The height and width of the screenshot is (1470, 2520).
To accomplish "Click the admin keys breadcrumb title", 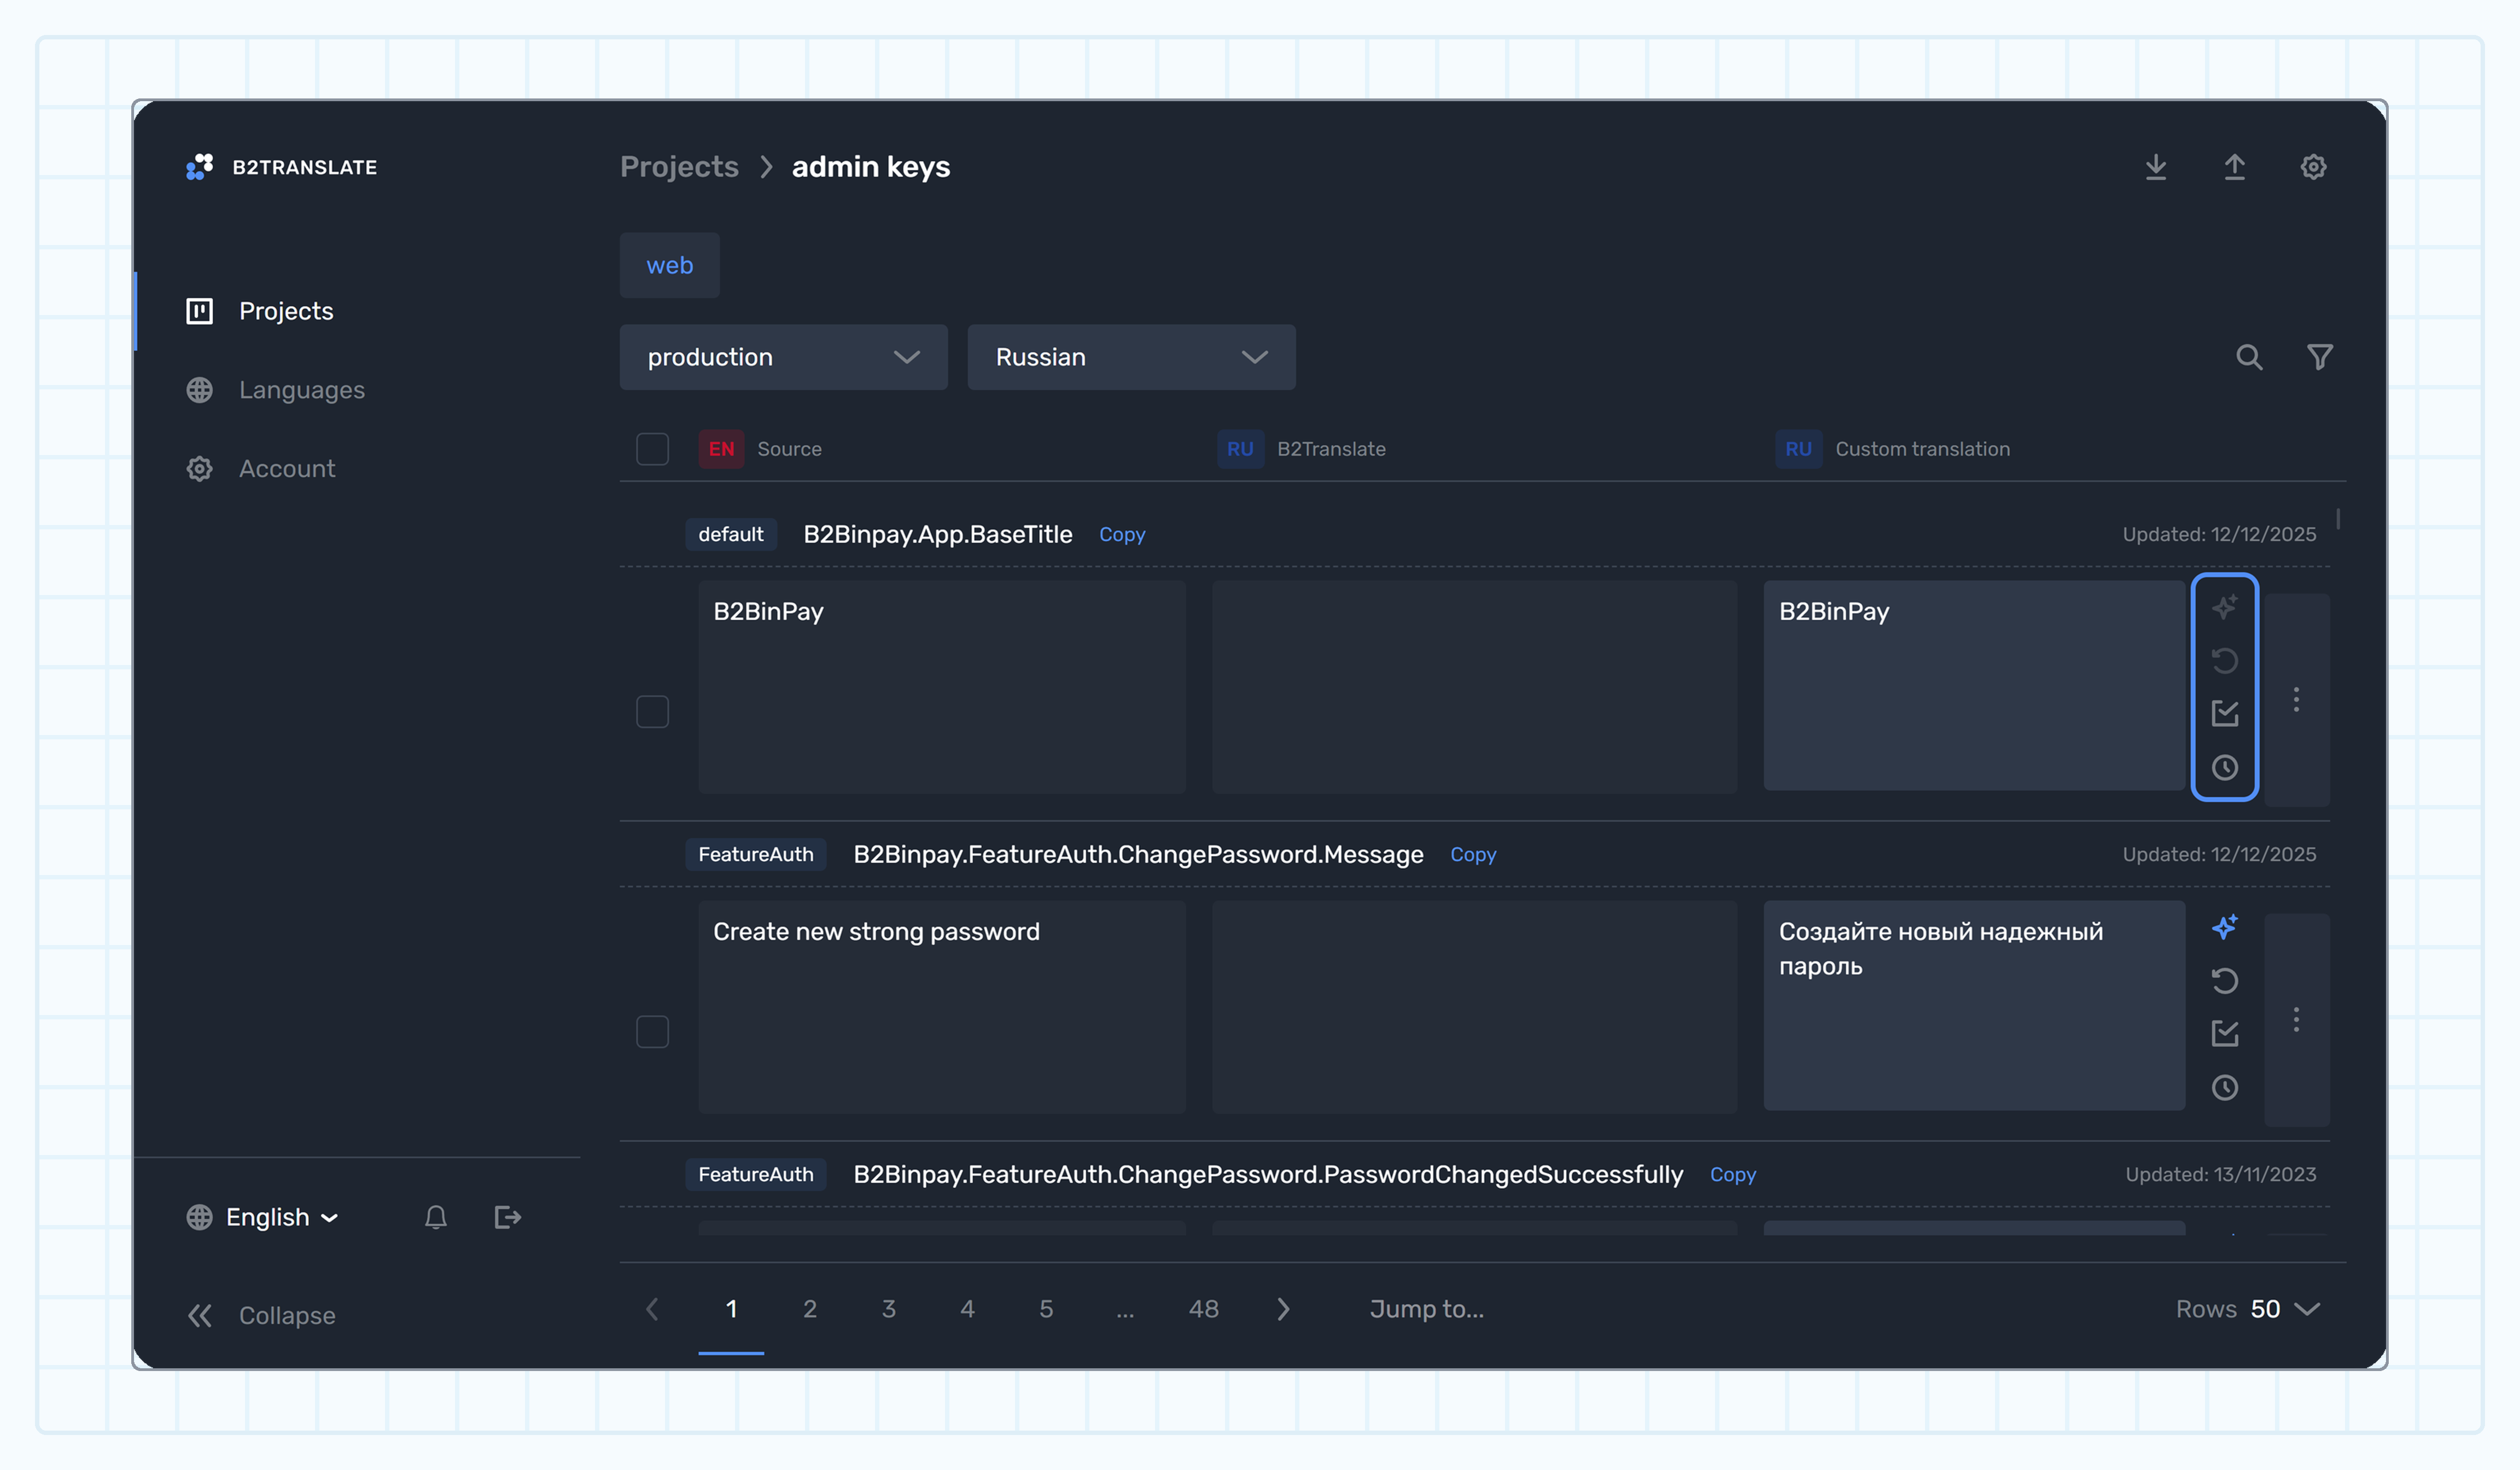I will tap(870, 167).
